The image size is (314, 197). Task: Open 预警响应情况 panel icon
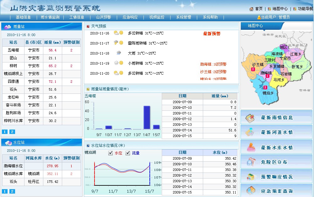(x=250, y=177)
